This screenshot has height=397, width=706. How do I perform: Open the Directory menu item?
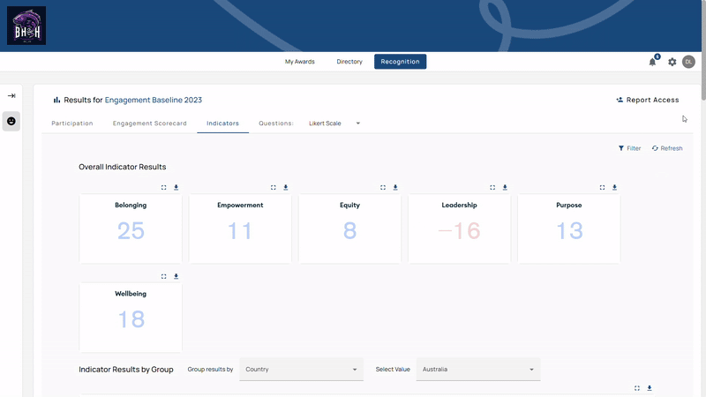pos(349,62)
